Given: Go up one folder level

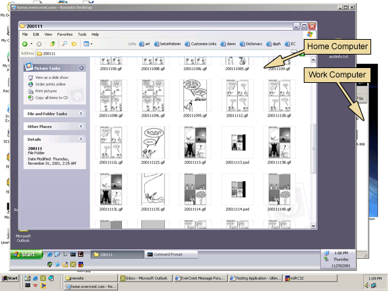Looking at the screenshot, I should point(53,44).
